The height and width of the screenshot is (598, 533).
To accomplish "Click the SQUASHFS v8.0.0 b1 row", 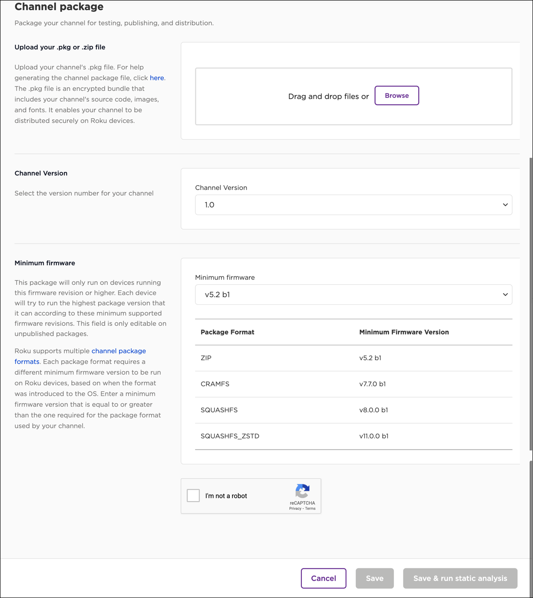I will [353, 410].
